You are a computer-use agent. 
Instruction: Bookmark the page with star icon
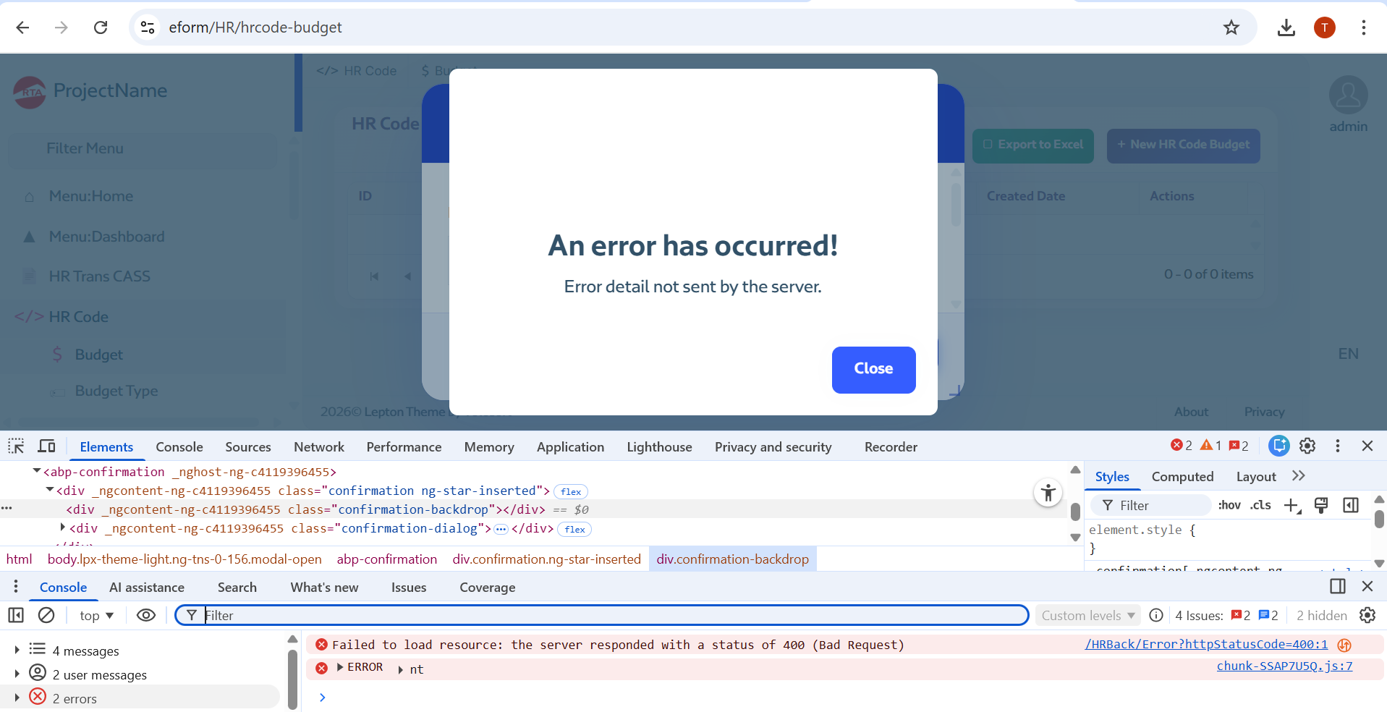click(x=1231, y=27)
